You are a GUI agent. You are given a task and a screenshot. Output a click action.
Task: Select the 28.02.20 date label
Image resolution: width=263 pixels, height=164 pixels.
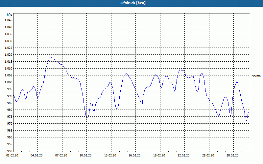point(232,155)
